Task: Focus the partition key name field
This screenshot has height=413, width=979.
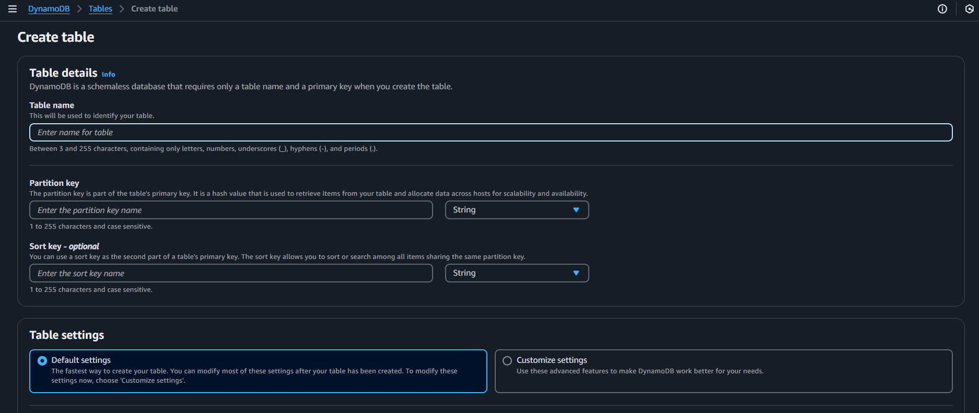Action: pyautogui.click(x=231, y=210)
